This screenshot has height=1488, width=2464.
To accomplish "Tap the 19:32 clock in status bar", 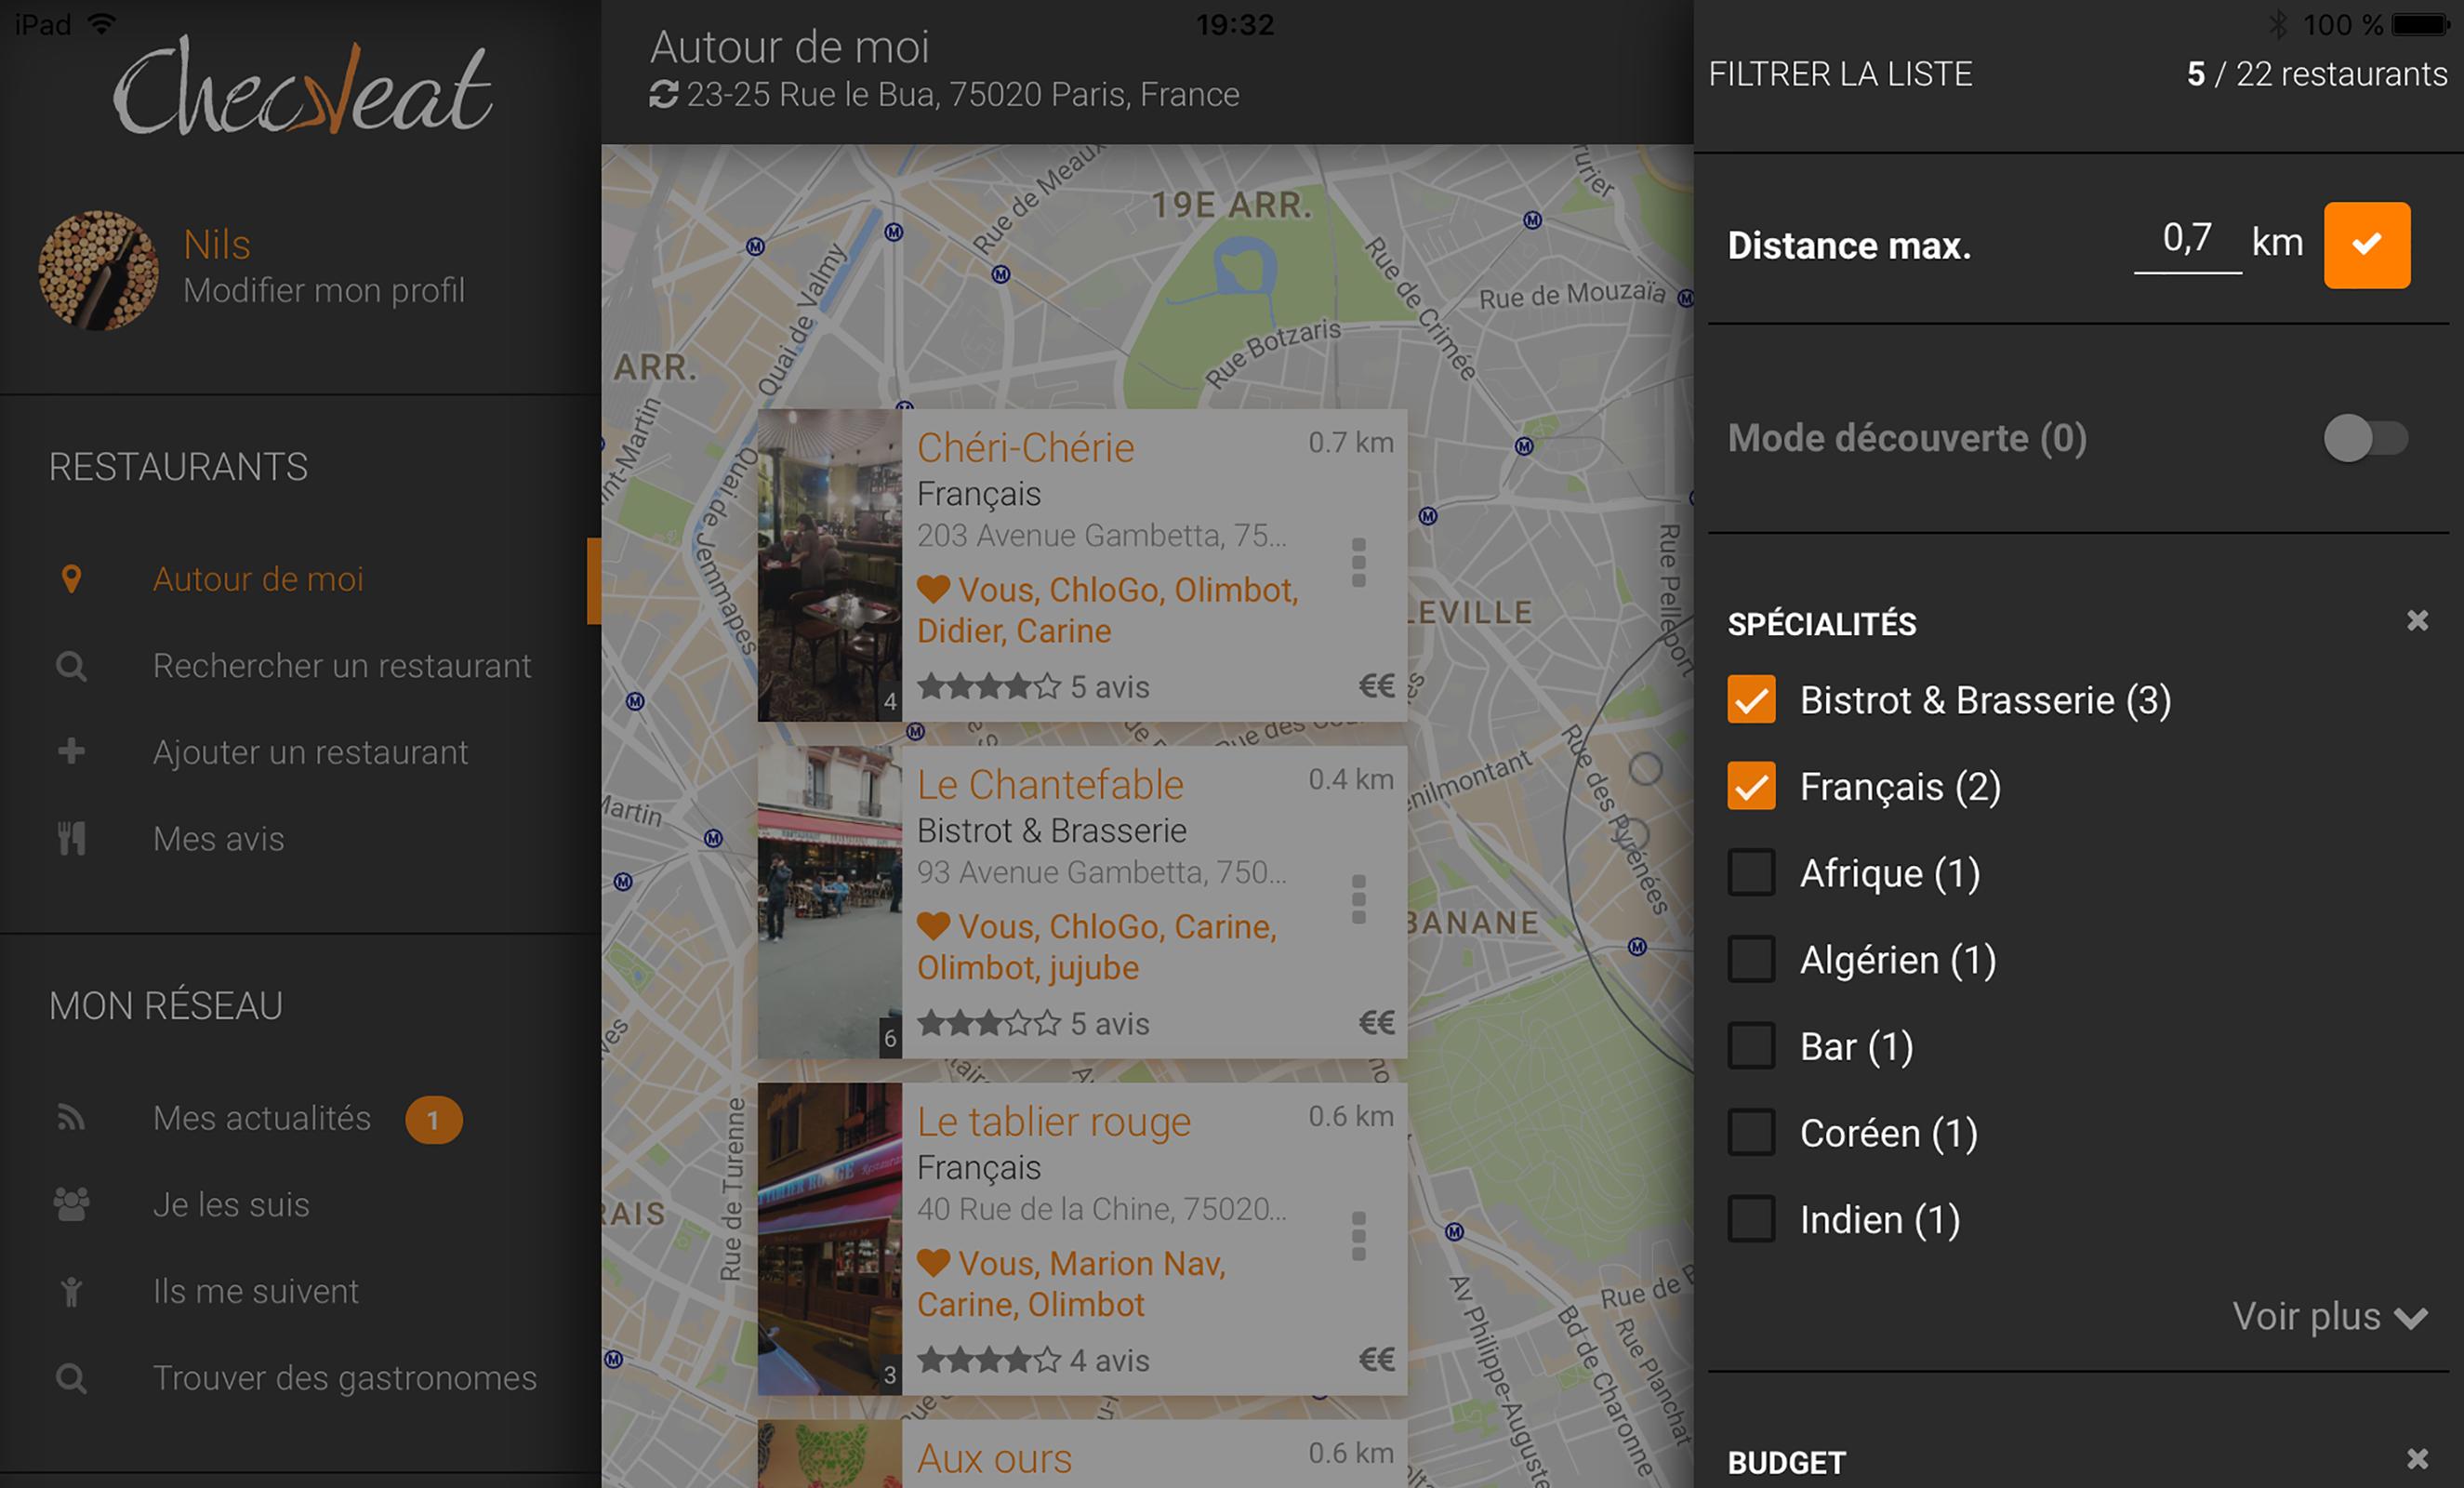I will (x=1235, y=24).
